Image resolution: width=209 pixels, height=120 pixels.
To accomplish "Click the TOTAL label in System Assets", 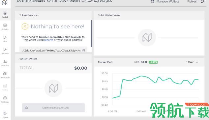I will point(26,68).
